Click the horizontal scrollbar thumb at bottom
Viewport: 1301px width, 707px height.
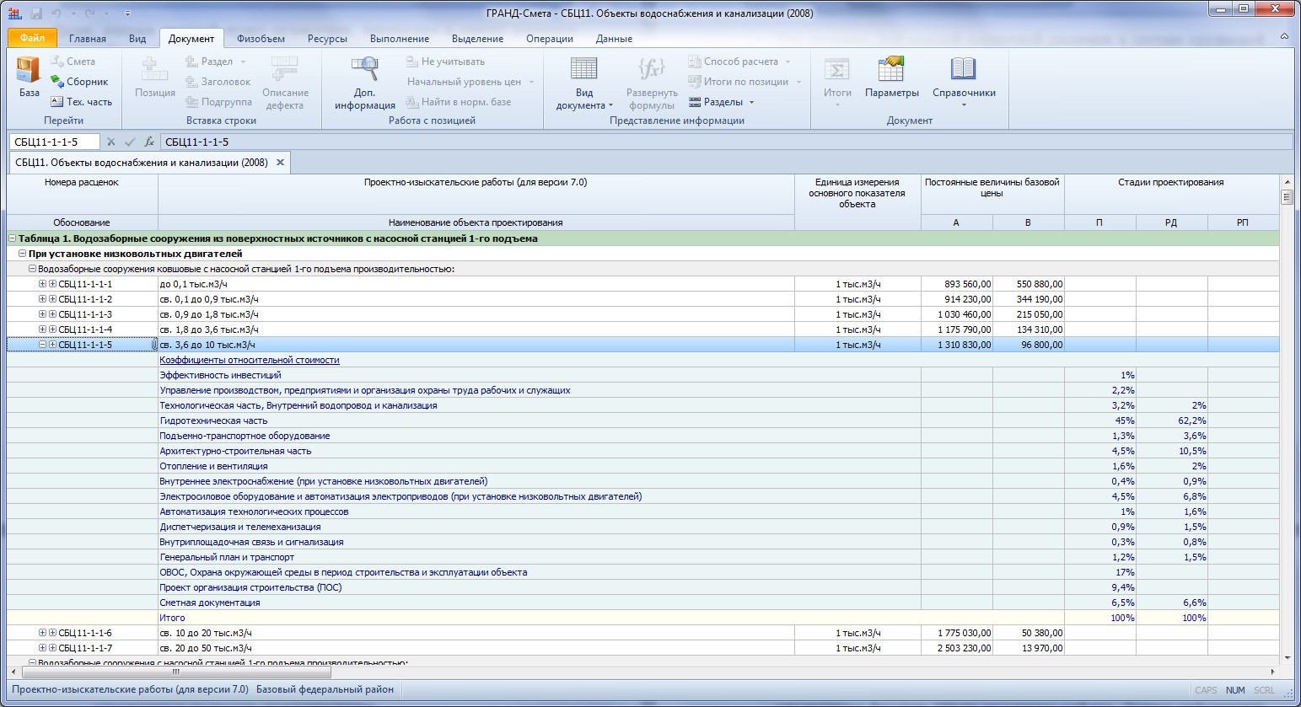coord(177,672)
